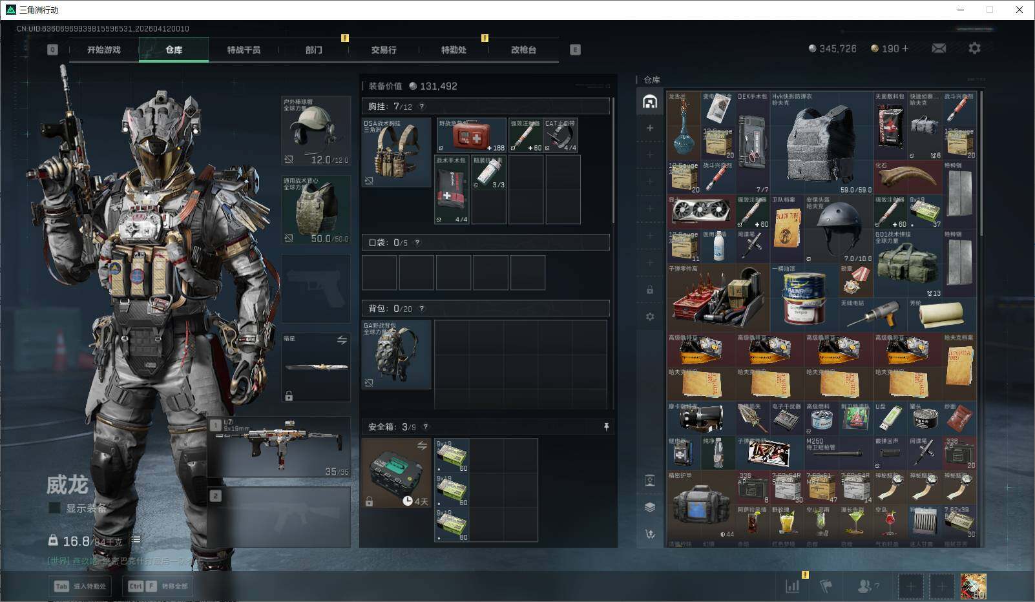Select the 卫队档案 document item
This screenshot has height=602, width=1035.
pos(786,229)
